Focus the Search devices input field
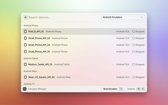 pyautogui.click(x=63, y=17)
